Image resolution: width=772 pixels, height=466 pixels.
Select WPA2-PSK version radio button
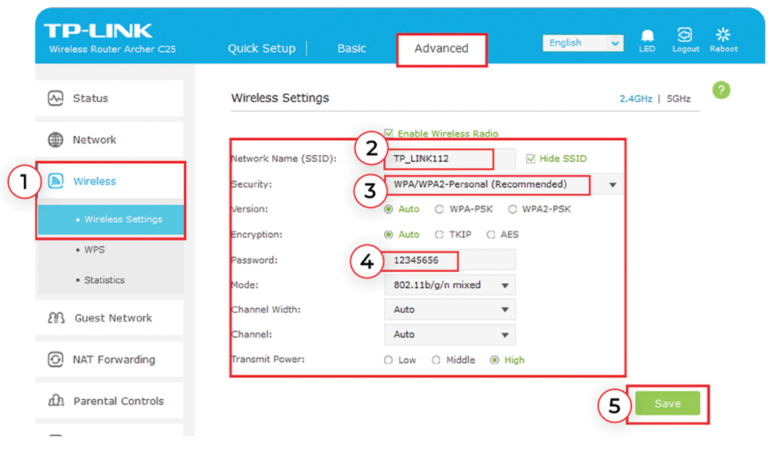513,209
